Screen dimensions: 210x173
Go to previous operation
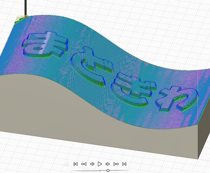click(x=84, y=164)
